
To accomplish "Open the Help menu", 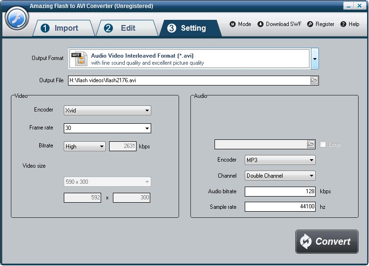I will pyautogui.click(x=350, y=24).
